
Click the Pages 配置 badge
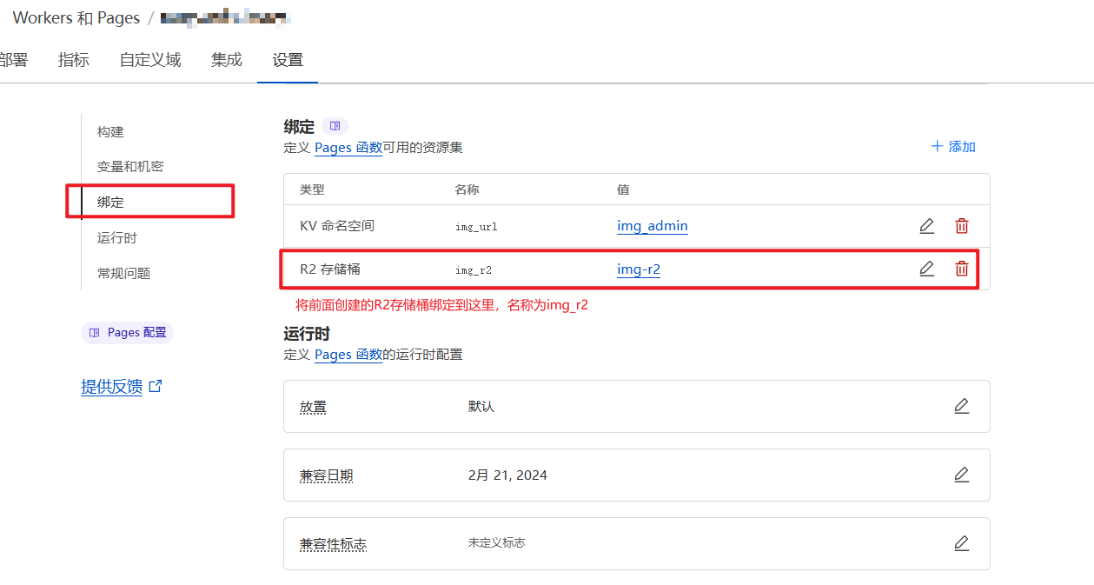pos(128,333)
